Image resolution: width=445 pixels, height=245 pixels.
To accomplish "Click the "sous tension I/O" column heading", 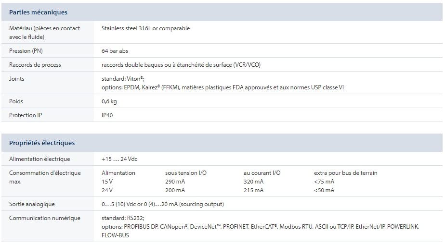I will [186, 173].
